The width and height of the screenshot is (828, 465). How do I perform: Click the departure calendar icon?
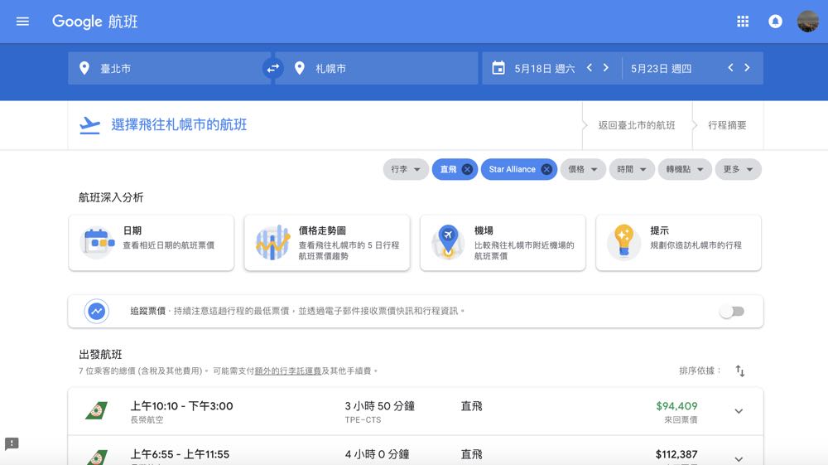(498, 68)
